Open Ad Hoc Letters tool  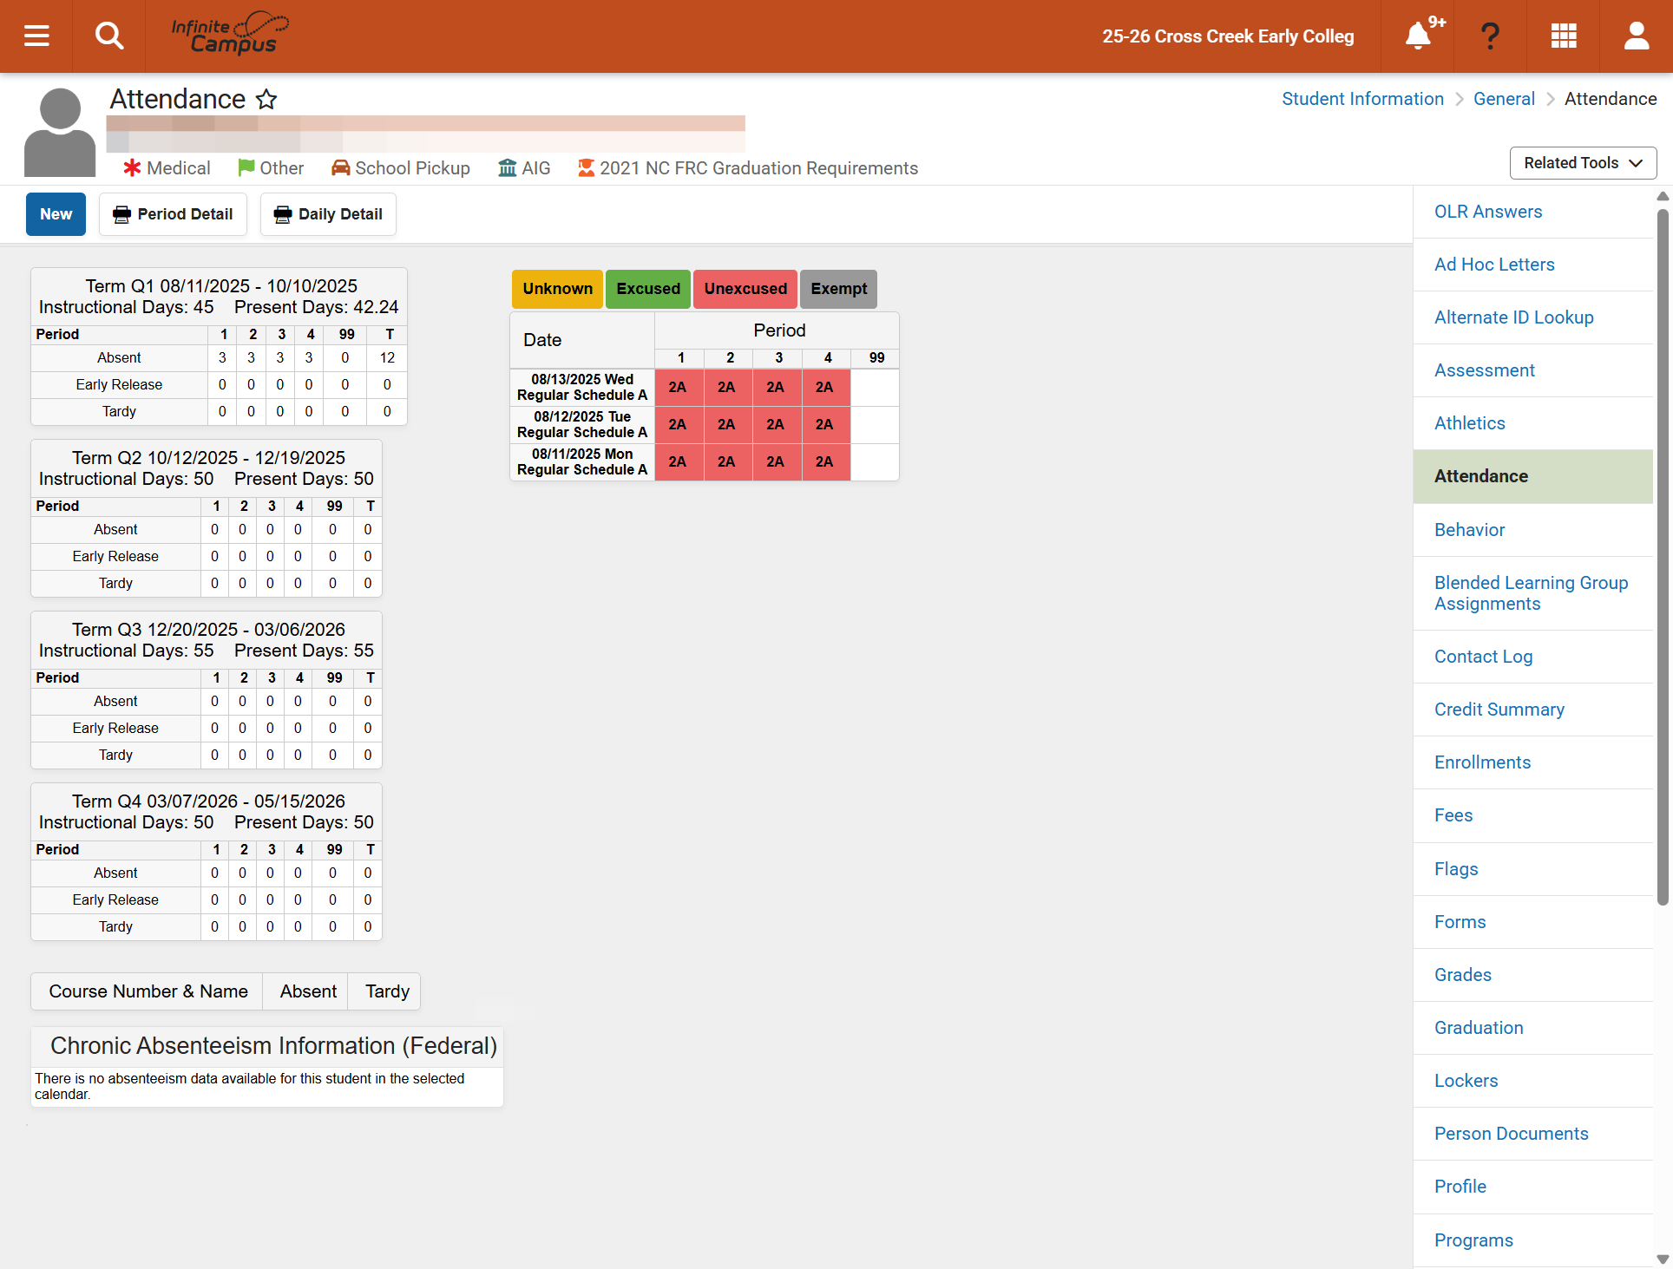point(1494,265)
